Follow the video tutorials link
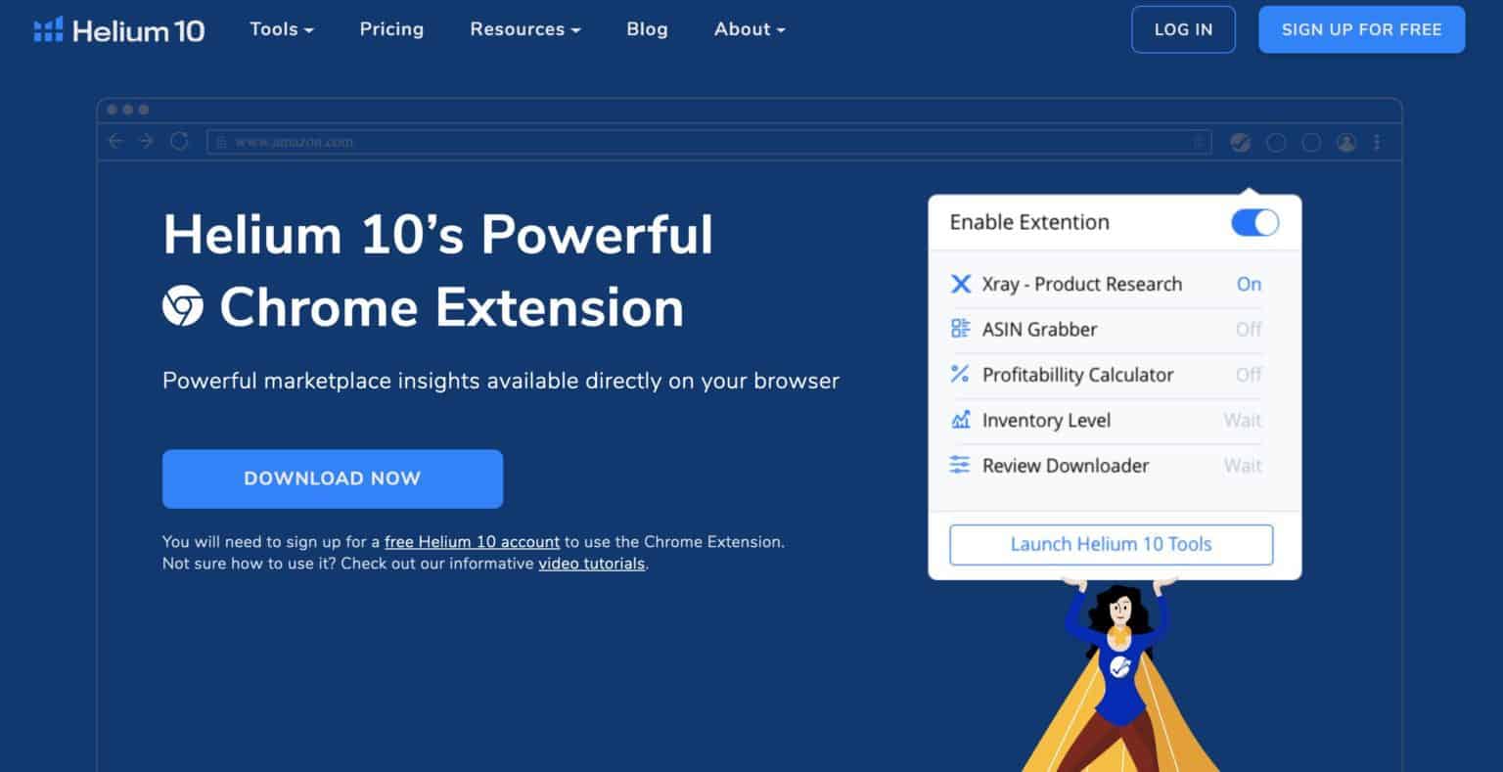The width and height of the screenshot is (1503, 772). point(591,563)
